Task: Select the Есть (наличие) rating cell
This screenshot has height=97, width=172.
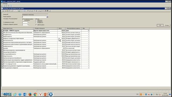Action: tap(73, 48)
